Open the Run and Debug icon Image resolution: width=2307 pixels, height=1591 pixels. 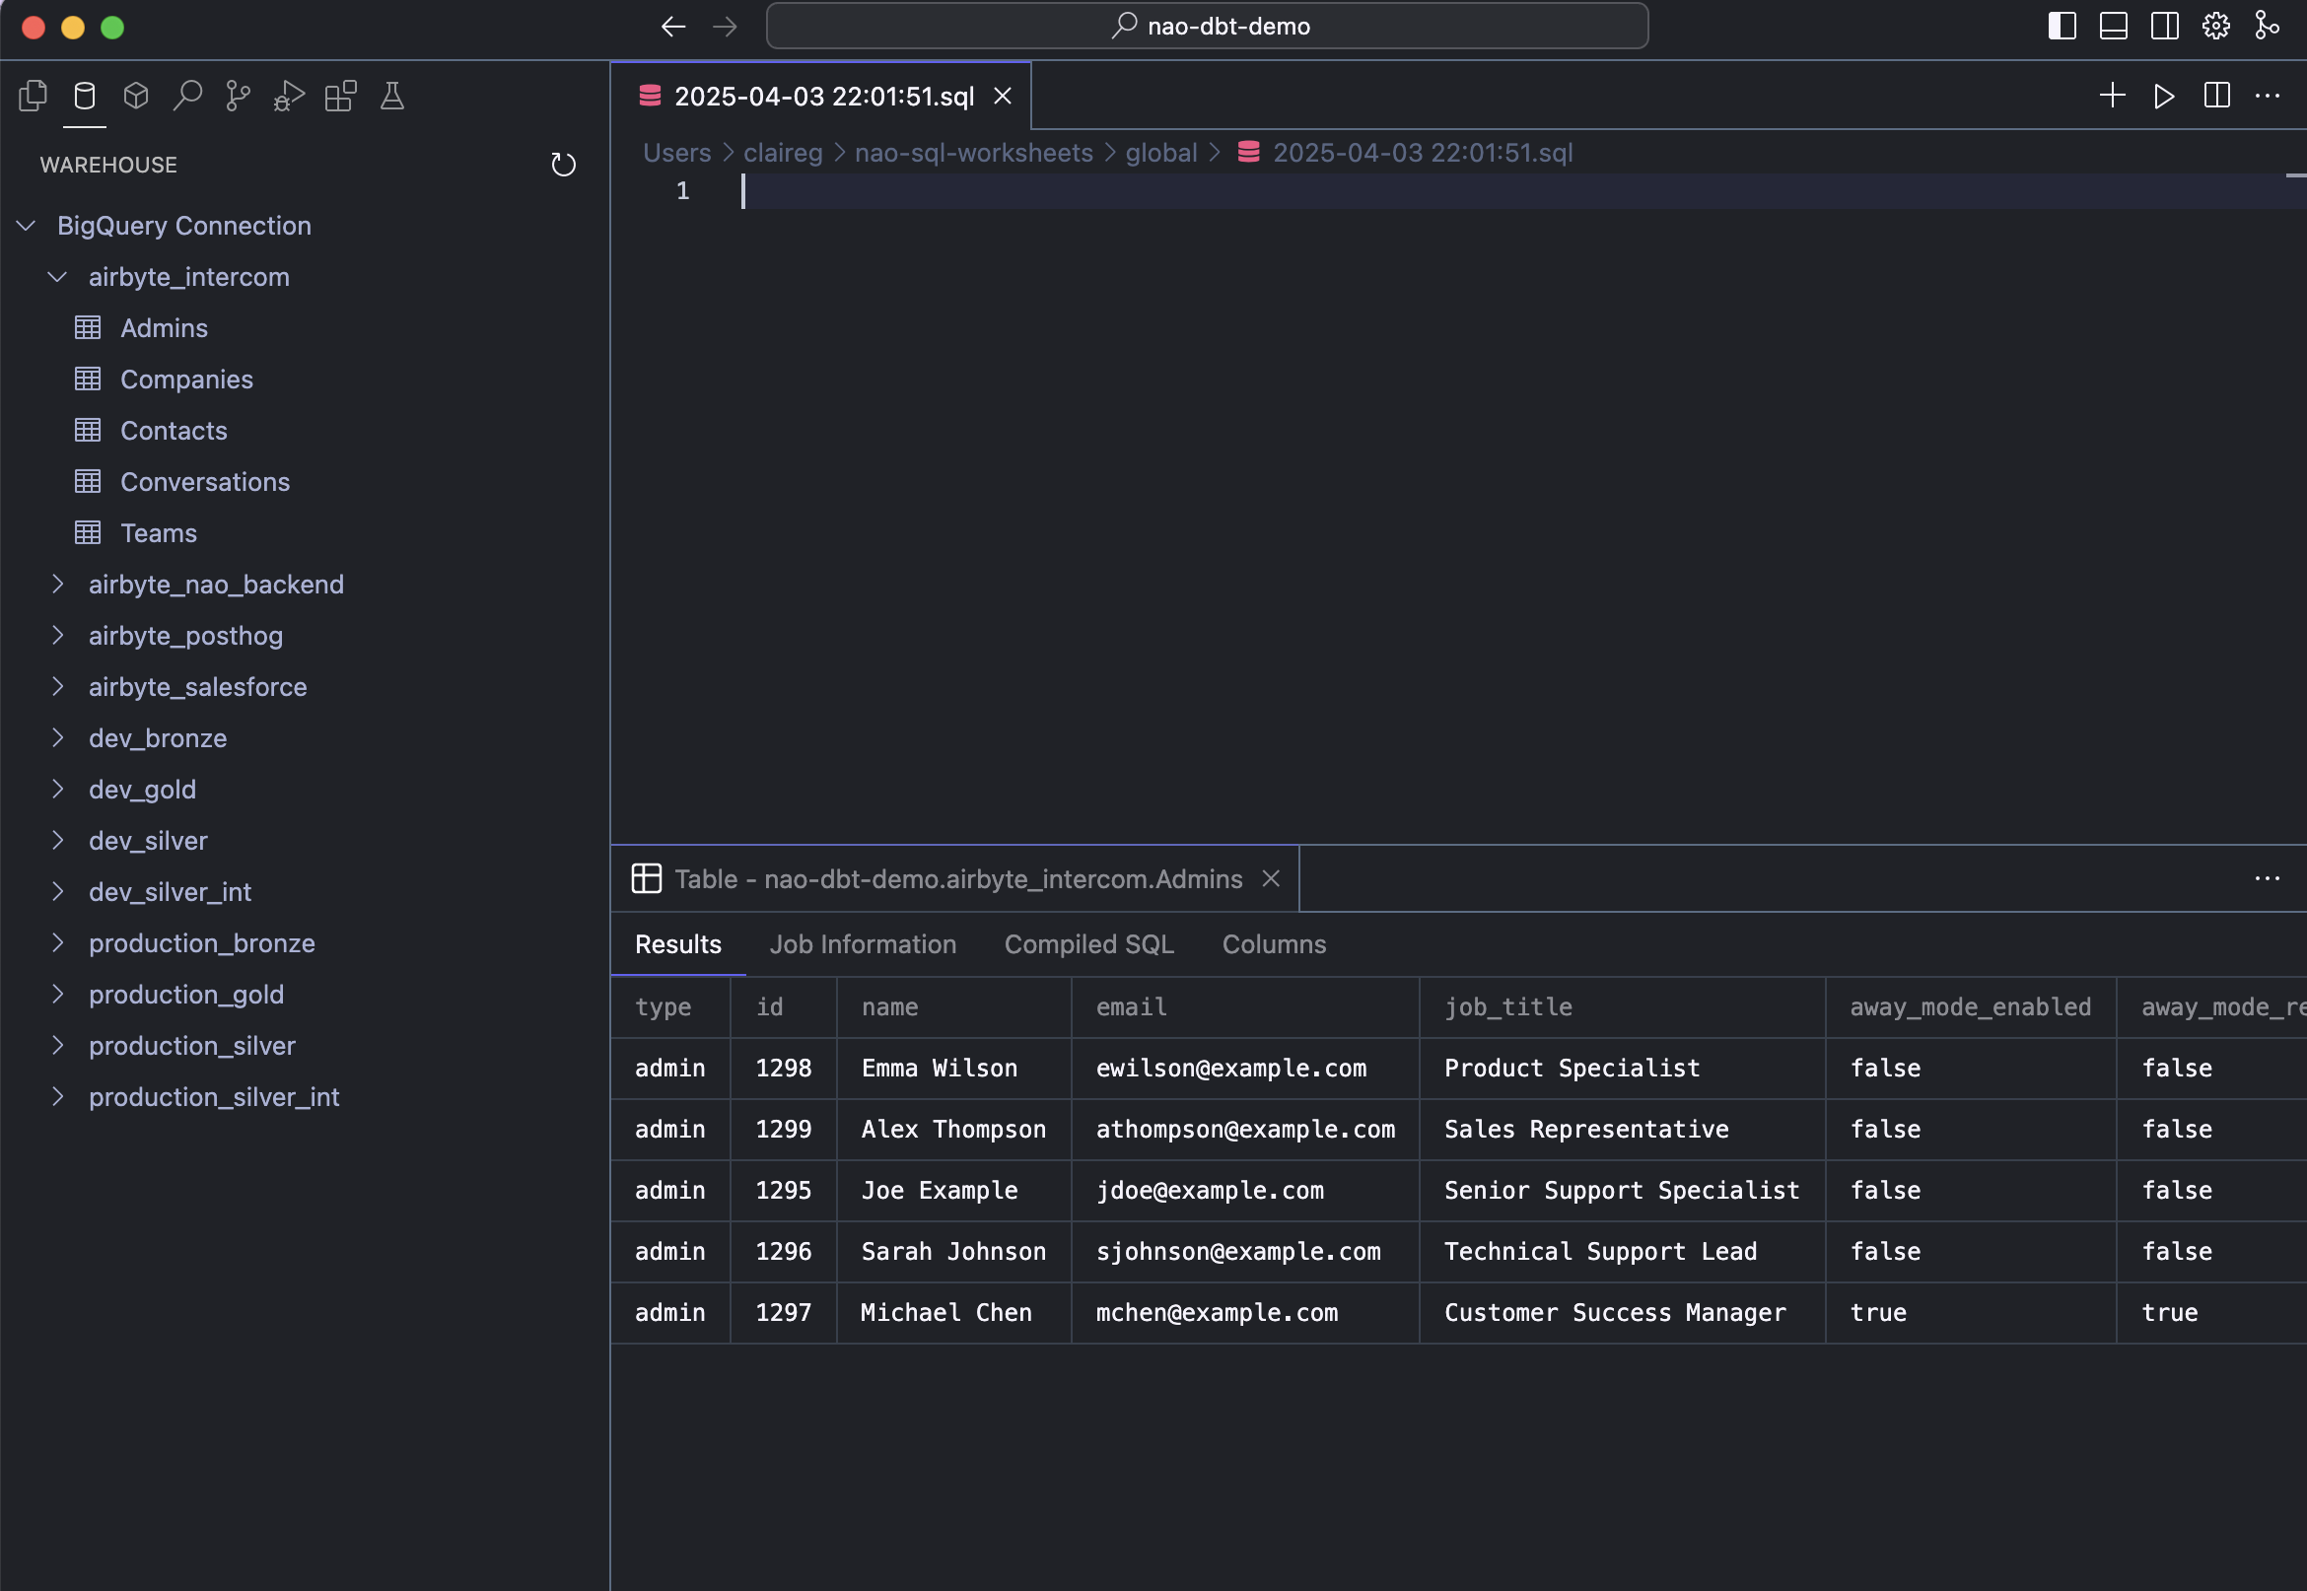[288, 96]
